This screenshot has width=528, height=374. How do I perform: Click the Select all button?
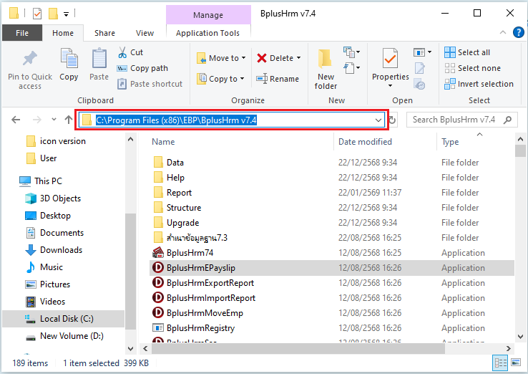473,52
